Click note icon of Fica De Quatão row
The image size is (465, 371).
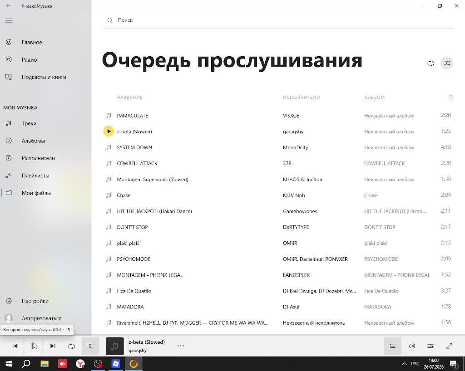(109, 291)
